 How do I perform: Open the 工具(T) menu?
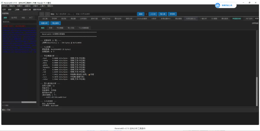point(43,6)
